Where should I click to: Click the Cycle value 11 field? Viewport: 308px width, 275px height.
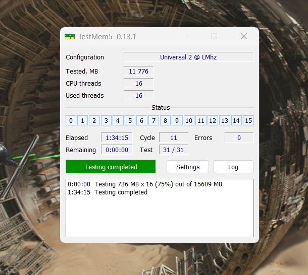174,137
